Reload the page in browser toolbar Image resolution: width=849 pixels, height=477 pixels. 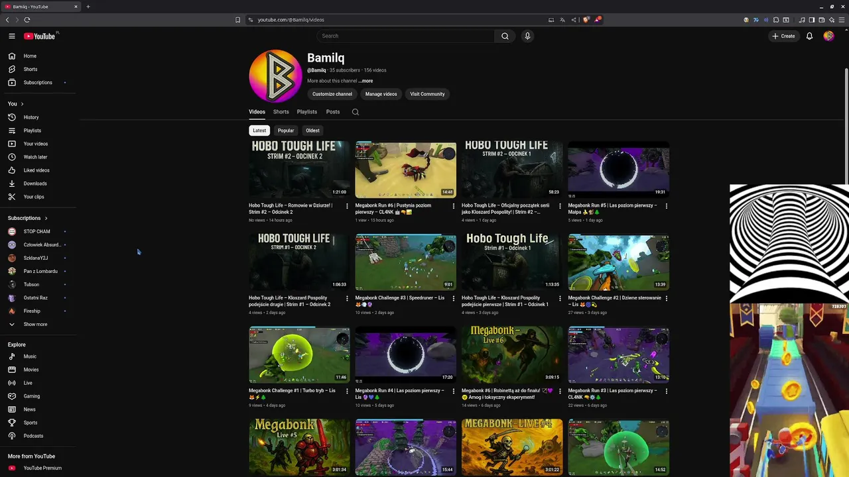click(27, 20)
